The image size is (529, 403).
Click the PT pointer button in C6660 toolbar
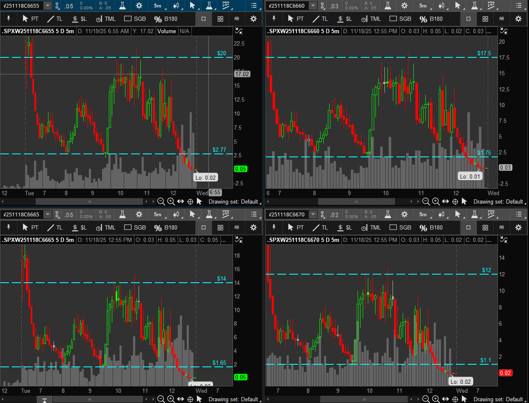pos(296,19)
